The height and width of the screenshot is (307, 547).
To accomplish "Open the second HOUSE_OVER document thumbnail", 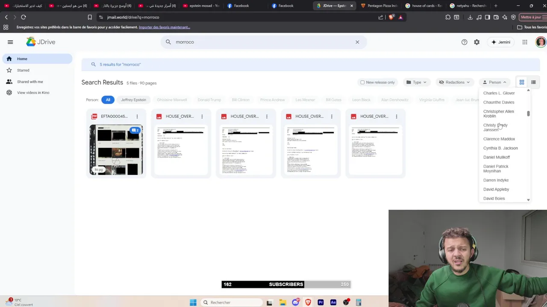I will pos(246,150).
